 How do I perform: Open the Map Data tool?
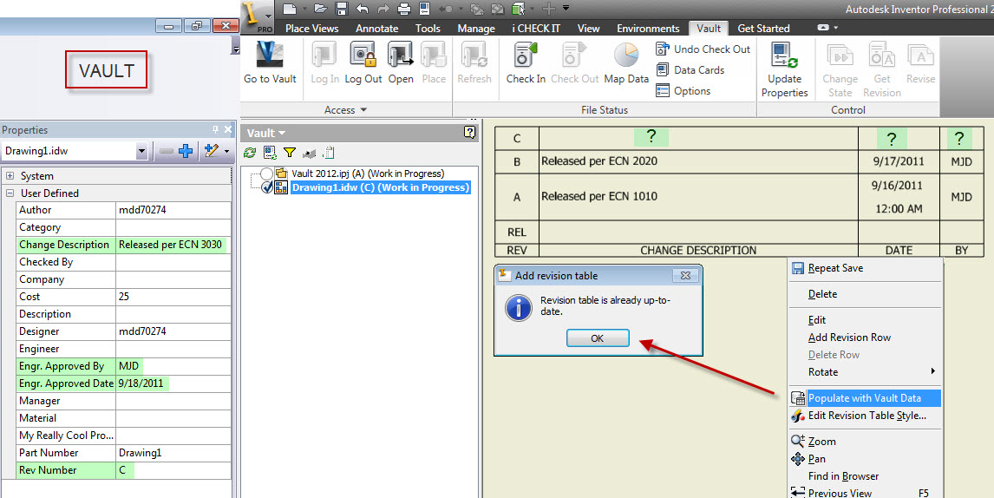tap(626, 63)
